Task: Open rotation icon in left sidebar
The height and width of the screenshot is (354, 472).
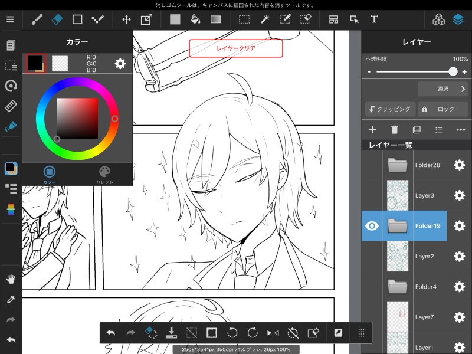Action: pos(11,86)
